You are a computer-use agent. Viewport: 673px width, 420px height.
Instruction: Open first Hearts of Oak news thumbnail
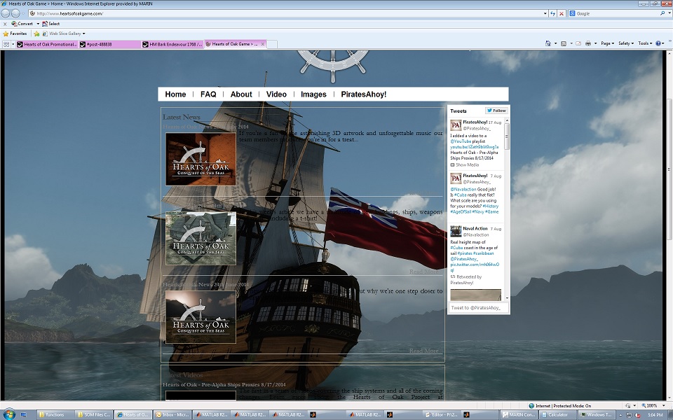201,159
